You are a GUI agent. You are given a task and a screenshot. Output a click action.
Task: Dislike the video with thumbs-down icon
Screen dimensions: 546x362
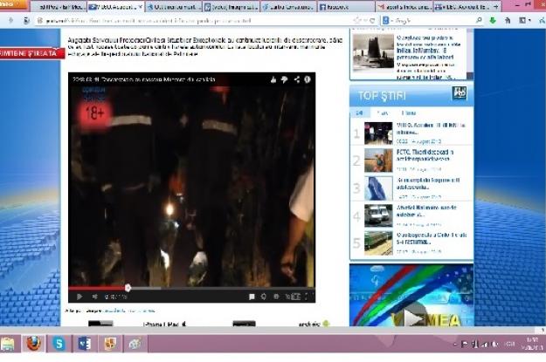[x=285, y=79]
